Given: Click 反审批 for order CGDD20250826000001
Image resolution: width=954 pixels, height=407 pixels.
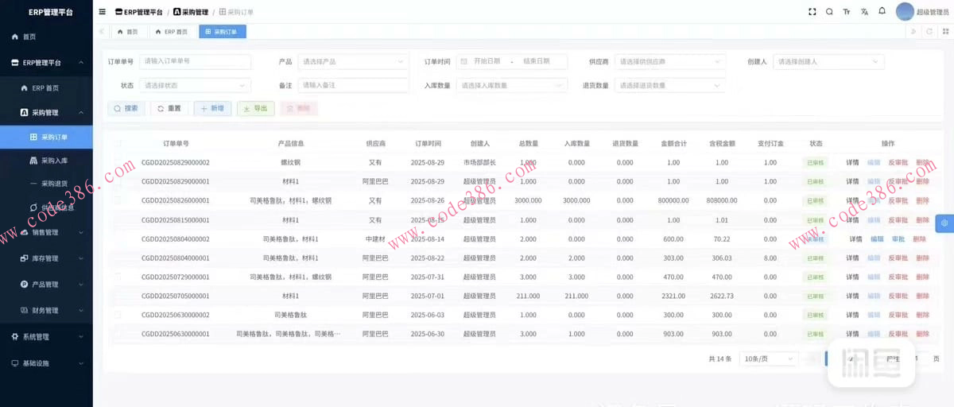Looking at the screenshot, I should click(x=898, y=200).
